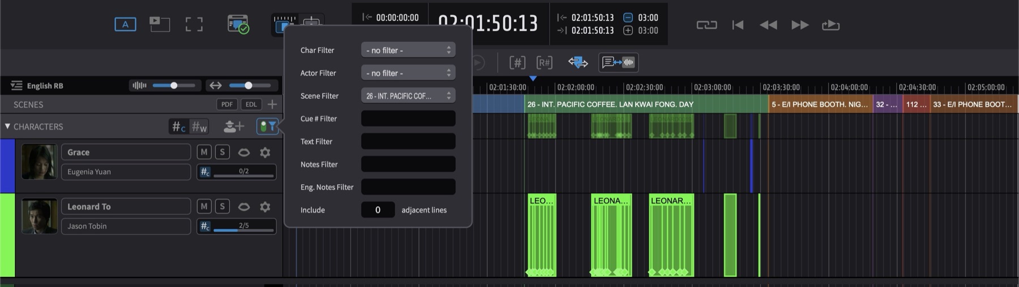Click Leonard To's character thumbnail
Viewport: 1019px width, 287px height.
tap(39, 216)
